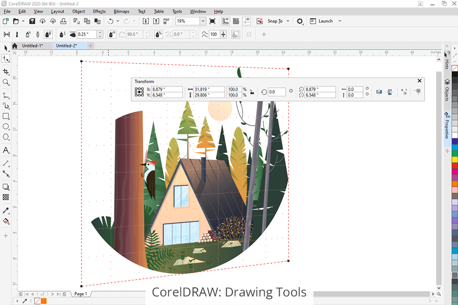Pick the Ellipse tool
458x305 pixels.
(x=6, y=127)
